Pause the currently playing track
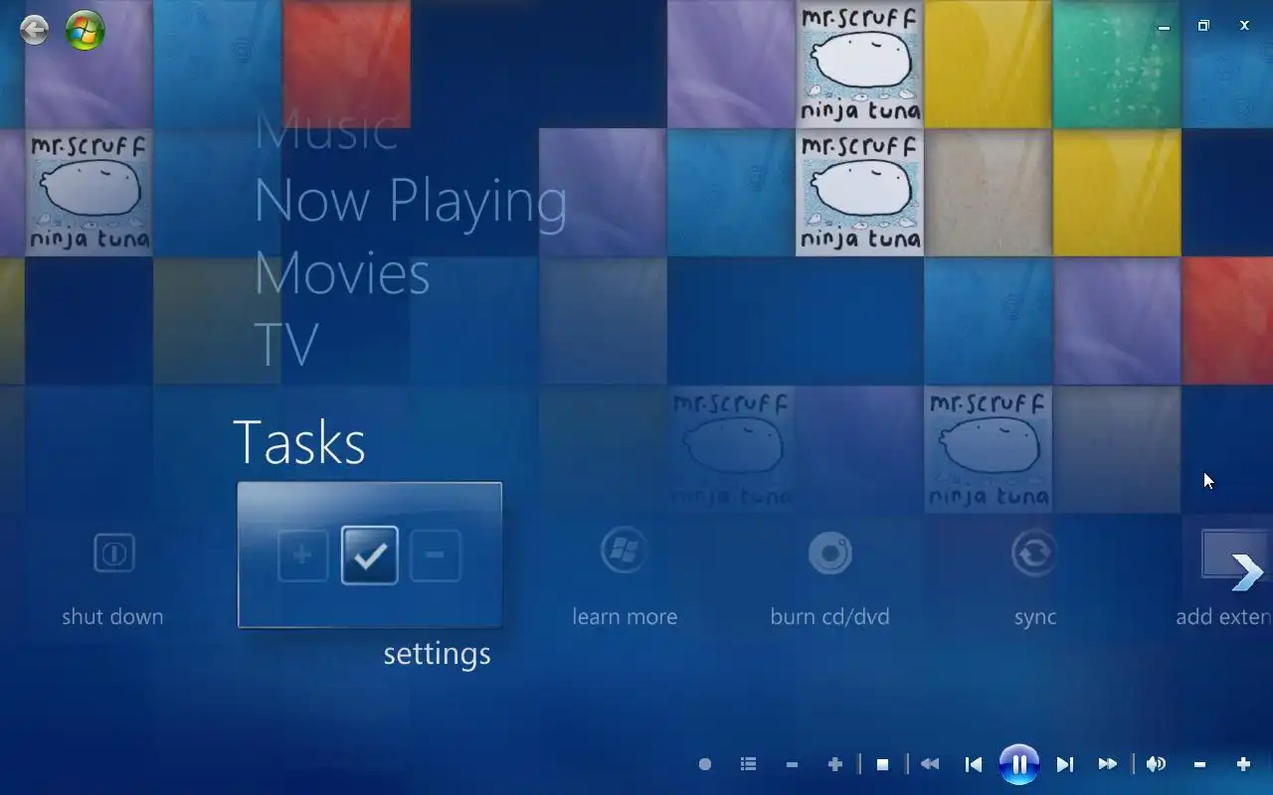This screenshot has height=795, width=1273. (1019, 764)
